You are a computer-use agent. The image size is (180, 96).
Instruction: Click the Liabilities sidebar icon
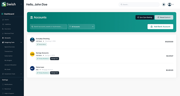3,24
